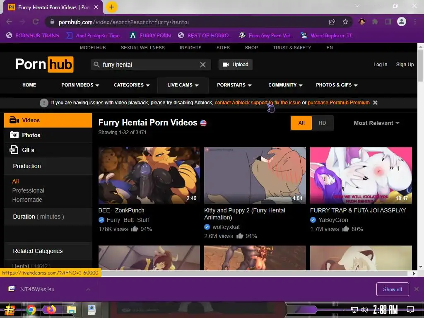Click the share page icon in address bar
424x318 pixels.
(x=332, y=22)
